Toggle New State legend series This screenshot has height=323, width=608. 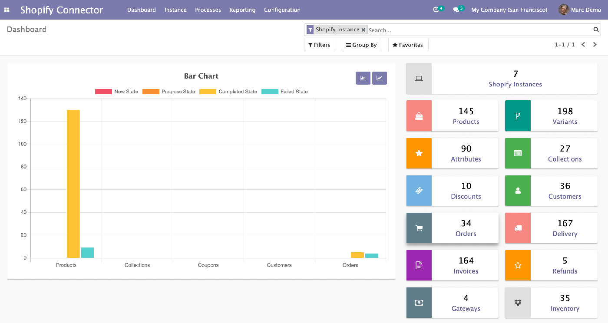(116, 92)
